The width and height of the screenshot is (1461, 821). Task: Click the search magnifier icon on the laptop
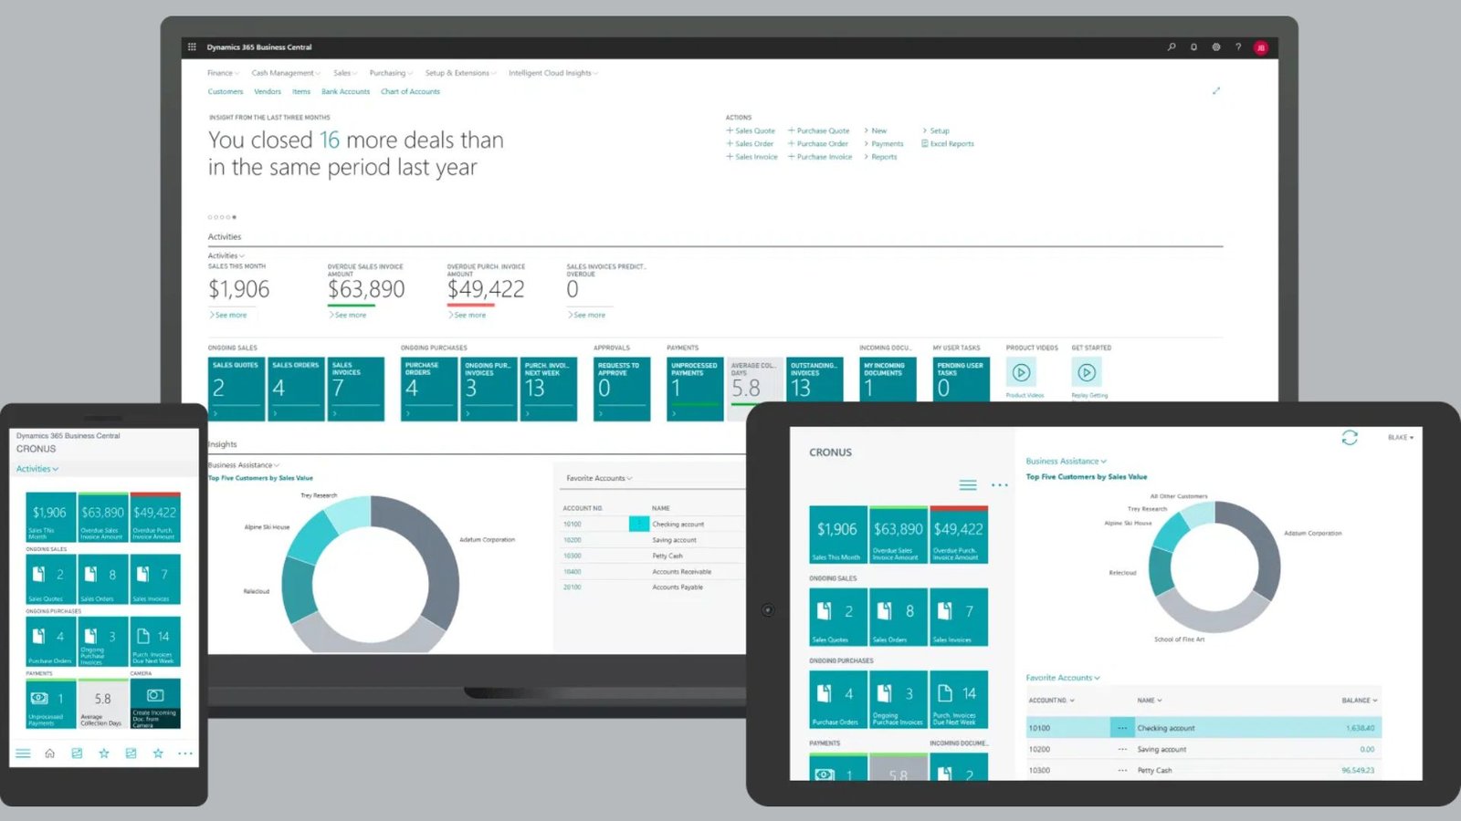[x=1172, y=47]
